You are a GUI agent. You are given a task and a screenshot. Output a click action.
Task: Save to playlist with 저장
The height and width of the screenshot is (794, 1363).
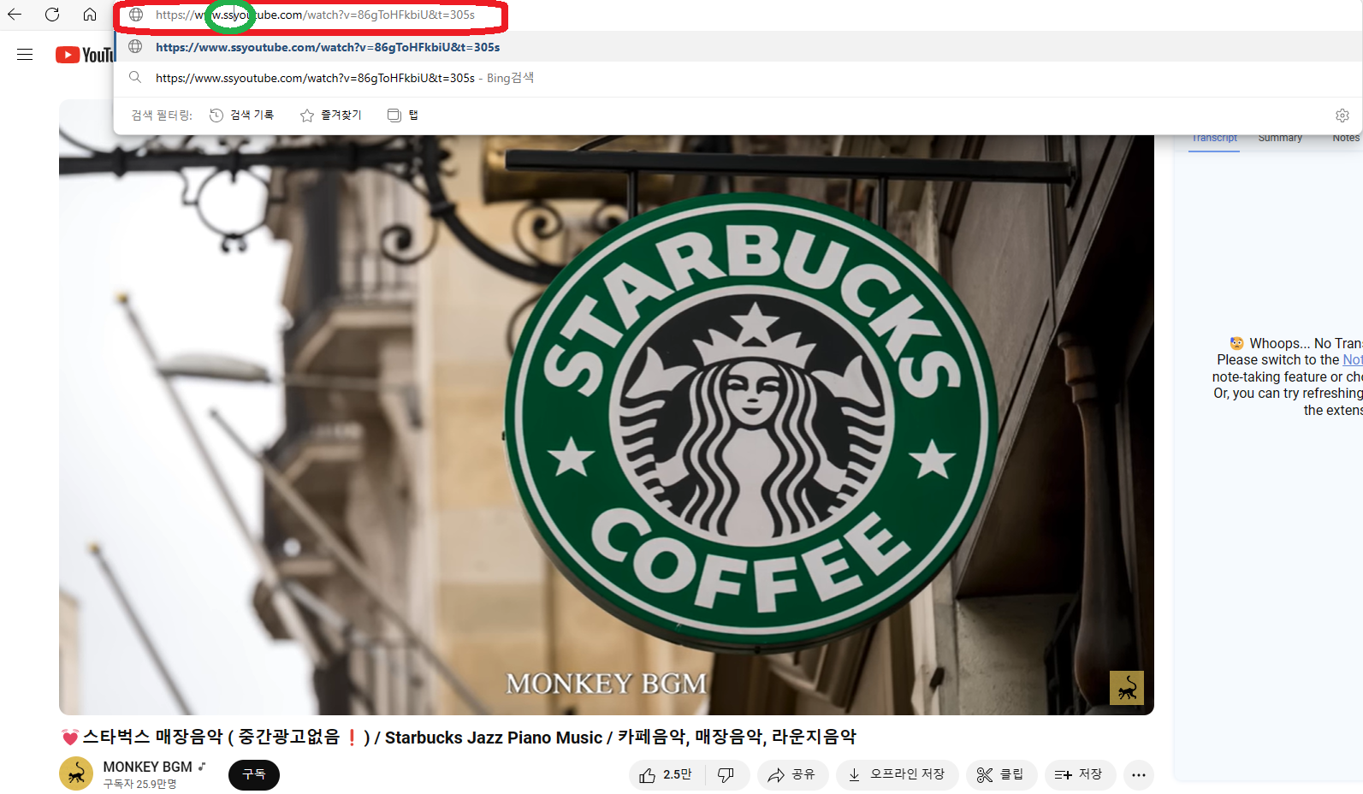pos(1080,775)
